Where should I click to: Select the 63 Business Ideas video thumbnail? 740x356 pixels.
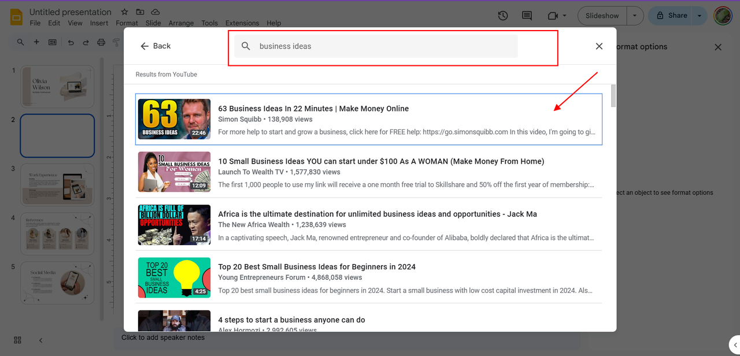coord(174,119)
